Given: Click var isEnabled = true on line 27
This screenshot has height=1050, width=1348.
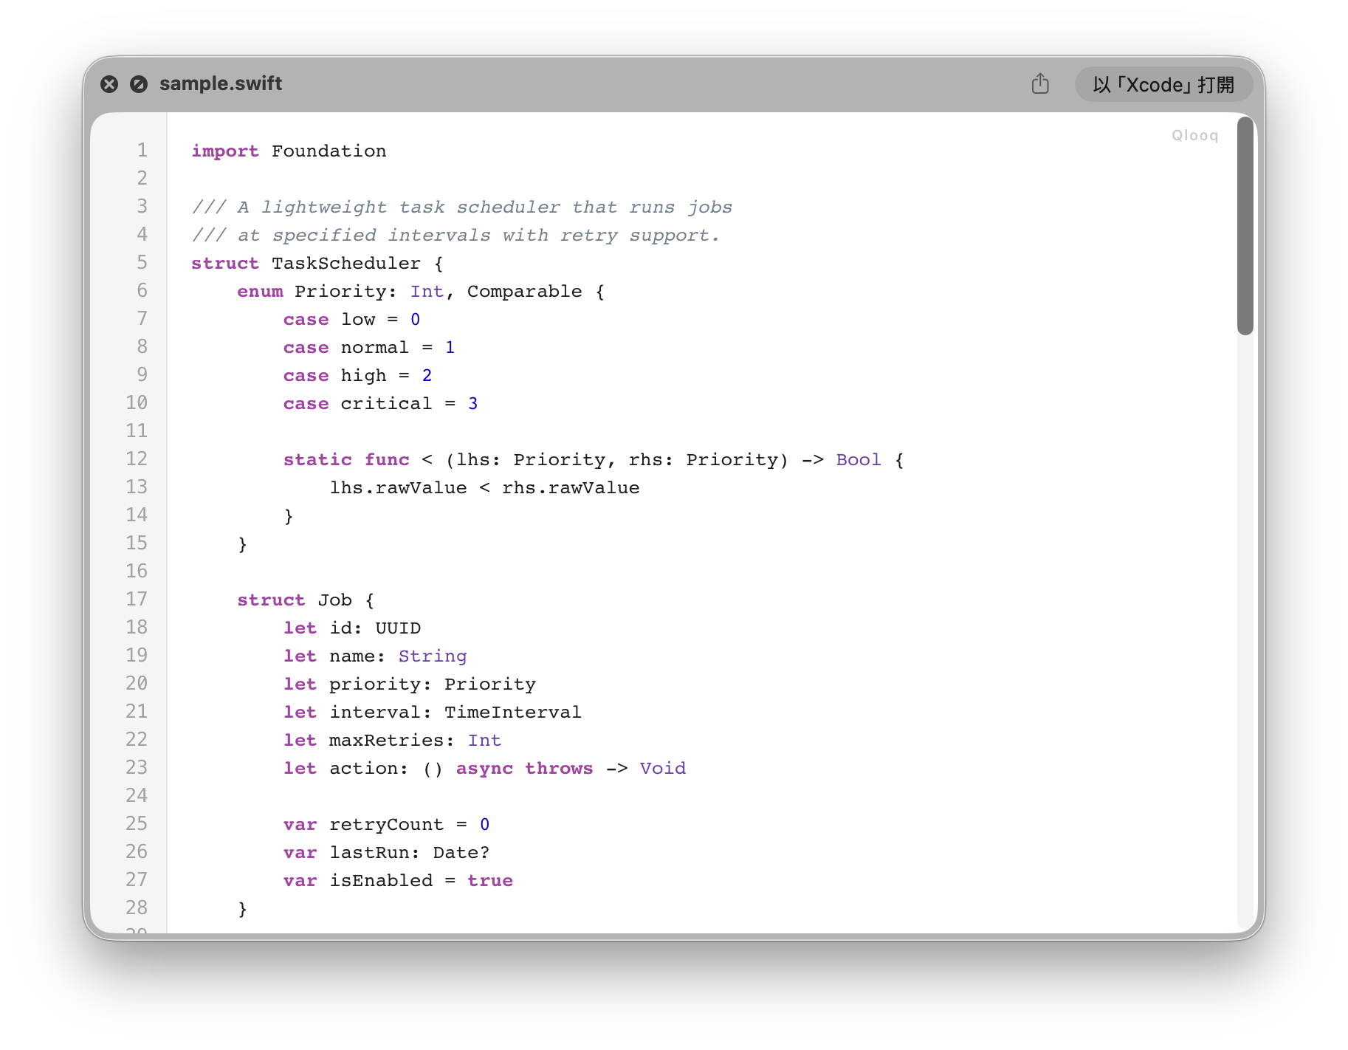Looking at the screenshot, I should 398,880.
